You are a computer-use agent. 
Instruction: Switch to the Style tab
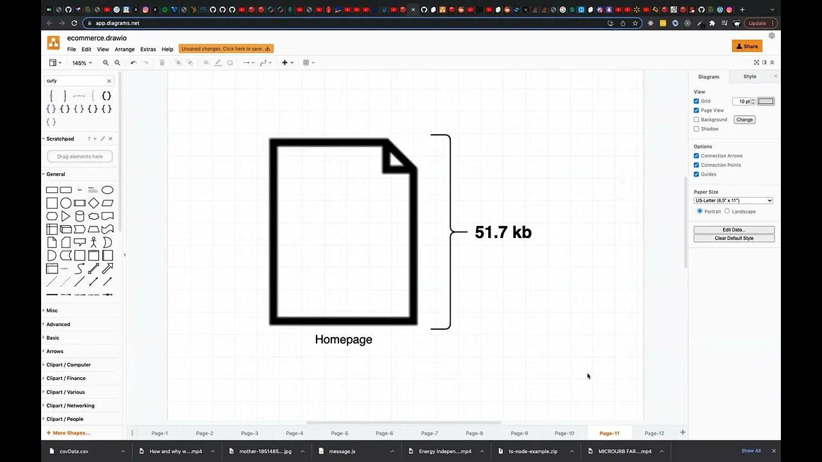[749, 76]
